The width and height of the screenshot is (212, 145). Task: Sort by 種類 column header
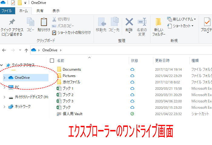[195, 60]
